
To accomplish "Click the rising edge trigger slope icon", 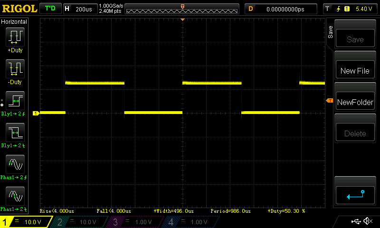I will (x=338, y=9).
